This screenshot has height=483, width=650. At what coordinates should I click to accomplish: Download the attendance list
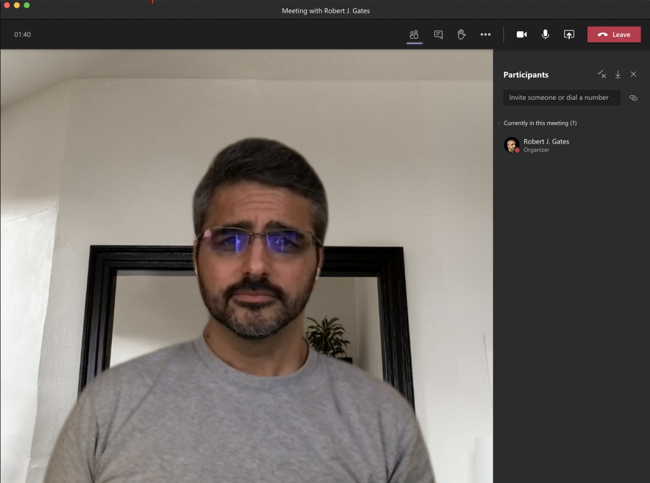[618, 74]
